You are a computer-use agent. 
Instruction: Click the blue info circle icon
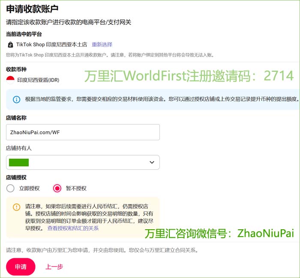(x=17, y=100)
